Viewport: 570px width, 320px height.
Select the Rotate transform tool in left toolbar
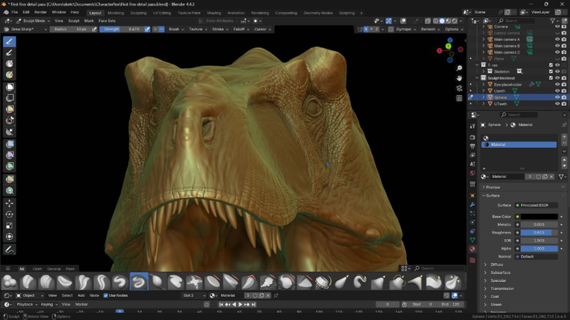tap(10, 214)
